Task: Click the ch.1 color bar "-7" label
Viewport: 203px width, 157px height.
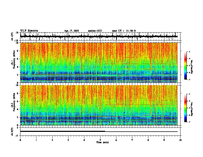Action: pos(189,80)
